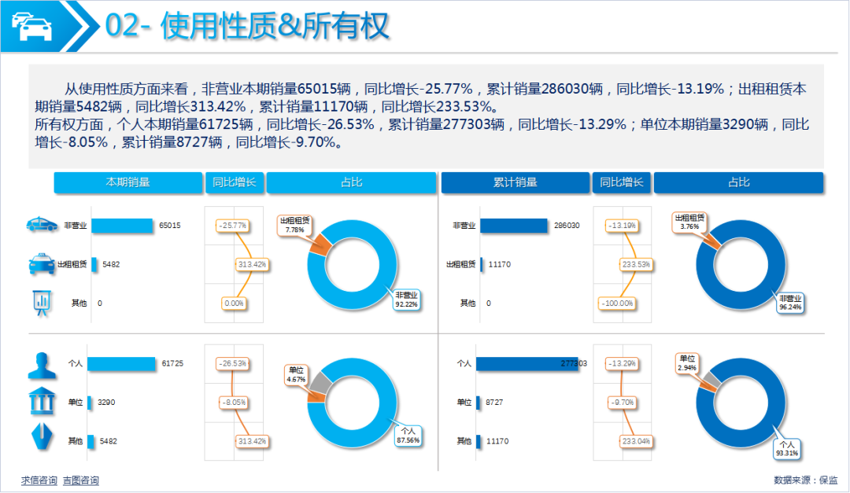Click the summary paragraph starting 从使用性质方面来看
850x493 pixels.
click(422, 116)
